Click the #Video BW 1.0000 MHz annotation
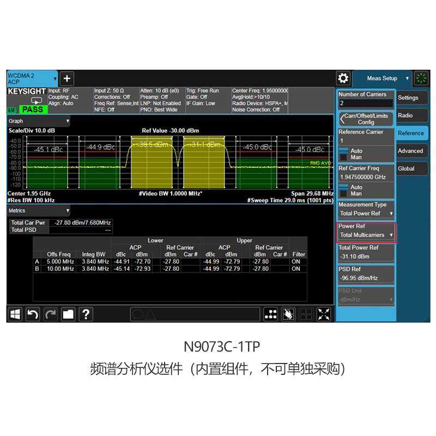The width and height of the screenshot is (436, 436). [171, 193]
